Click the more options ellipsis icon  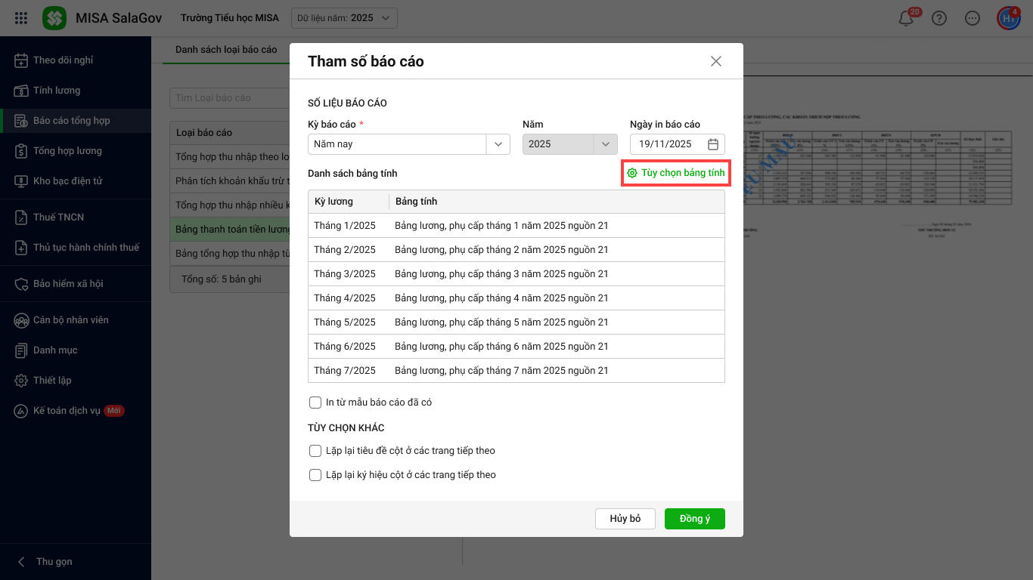[973, 19]
